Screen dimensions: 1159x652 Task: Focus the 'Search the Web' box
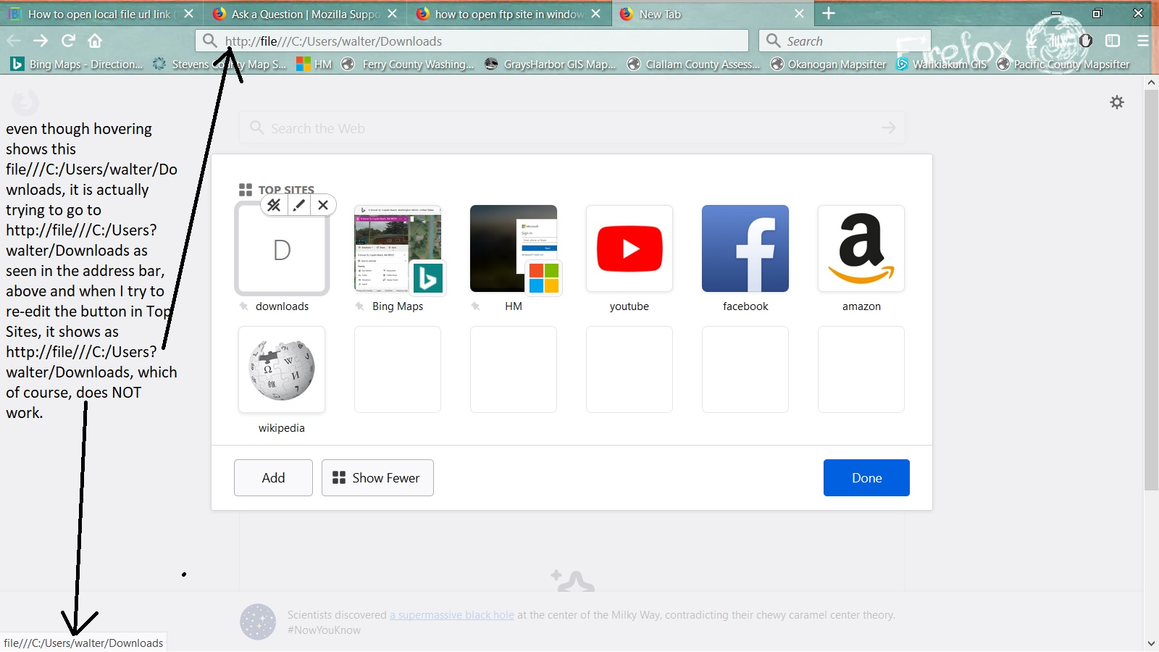[x=572, y=128]
